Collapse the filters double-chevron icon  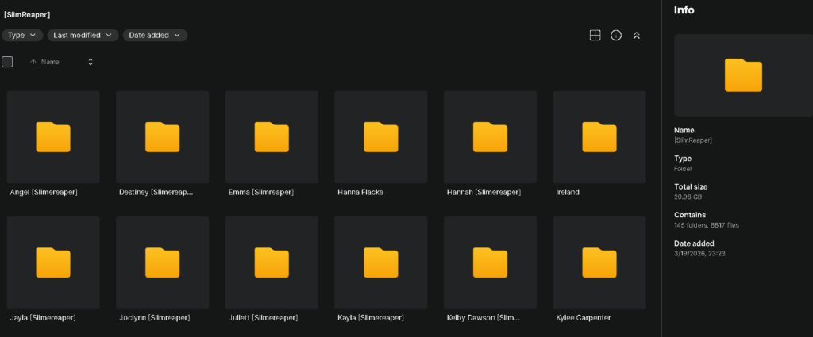pos(637,35)
